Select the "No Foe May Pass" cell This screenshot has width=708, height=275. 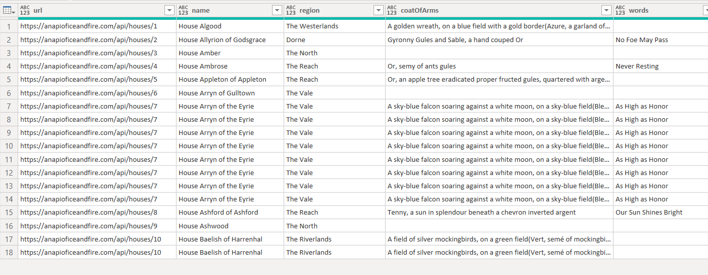point(642,40)
